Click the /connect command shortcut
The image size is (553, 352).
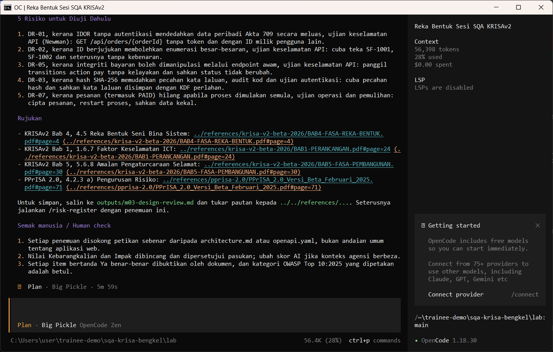click(x=525, y=295)
